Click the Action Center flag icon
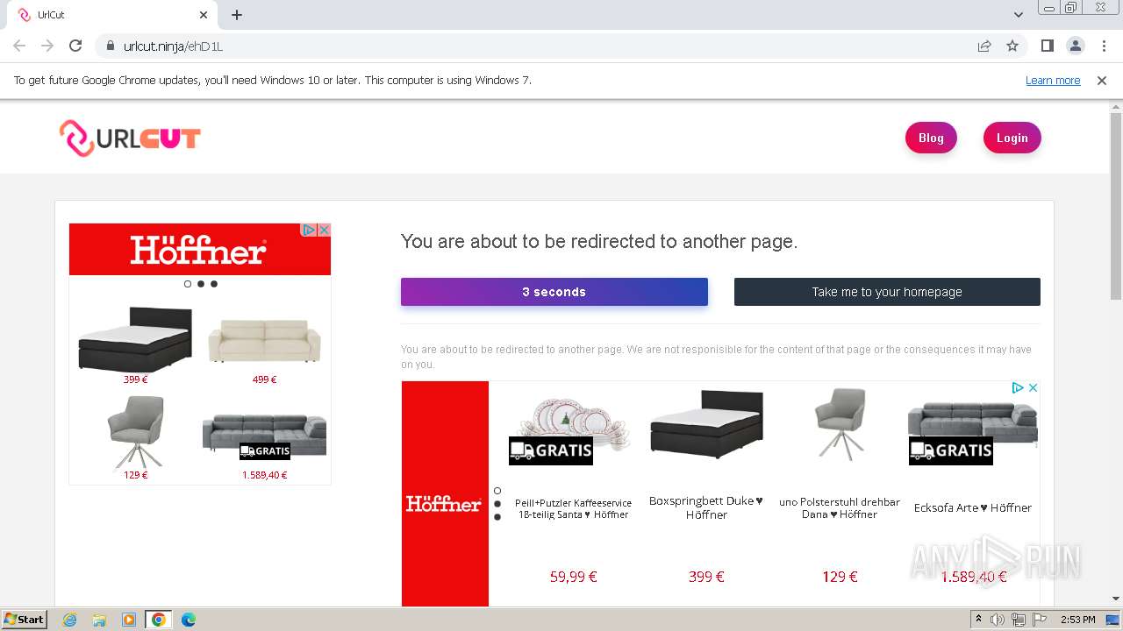1123x631 pixels. (1039, 620)
